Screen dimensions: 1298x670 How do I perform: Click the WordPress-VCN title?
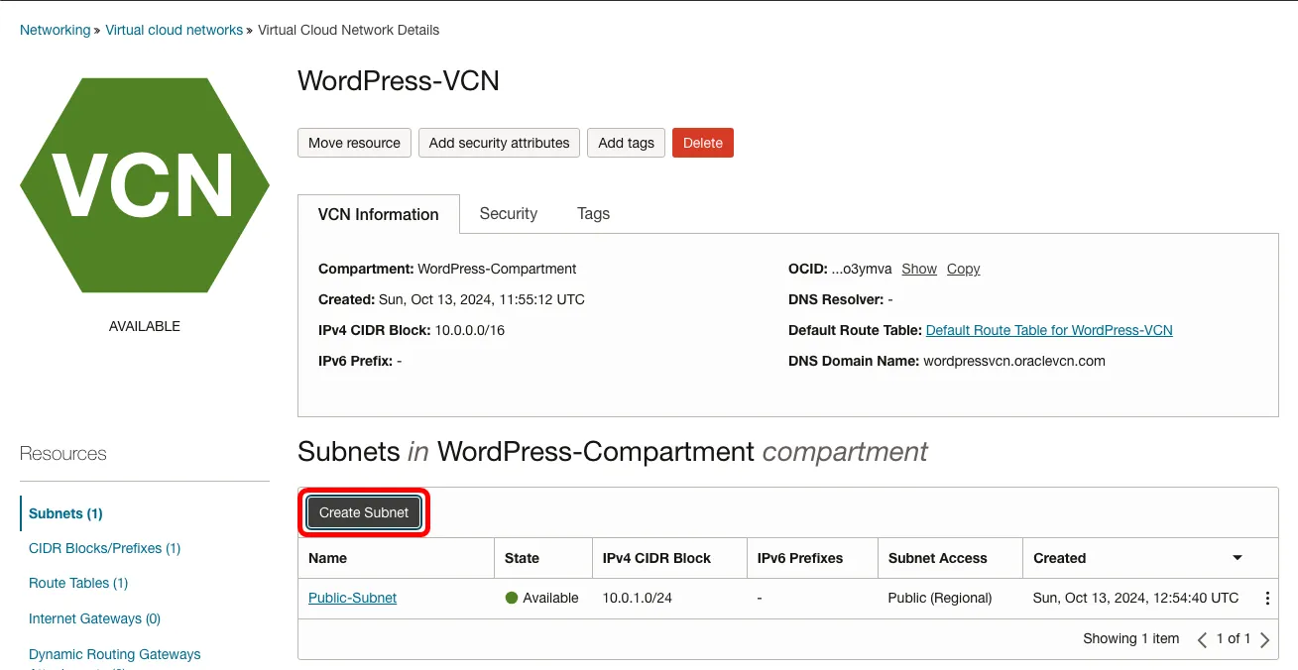pos(399,81)
